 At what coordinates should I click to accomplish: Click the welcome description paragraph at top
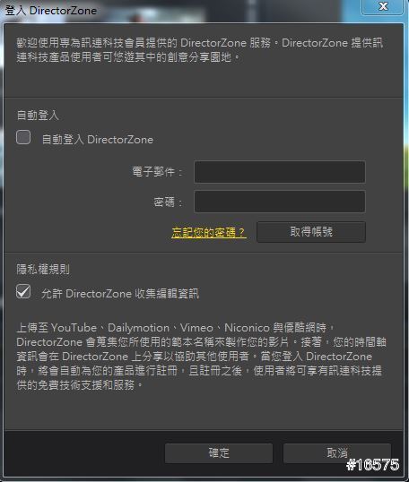click(200, 50)
